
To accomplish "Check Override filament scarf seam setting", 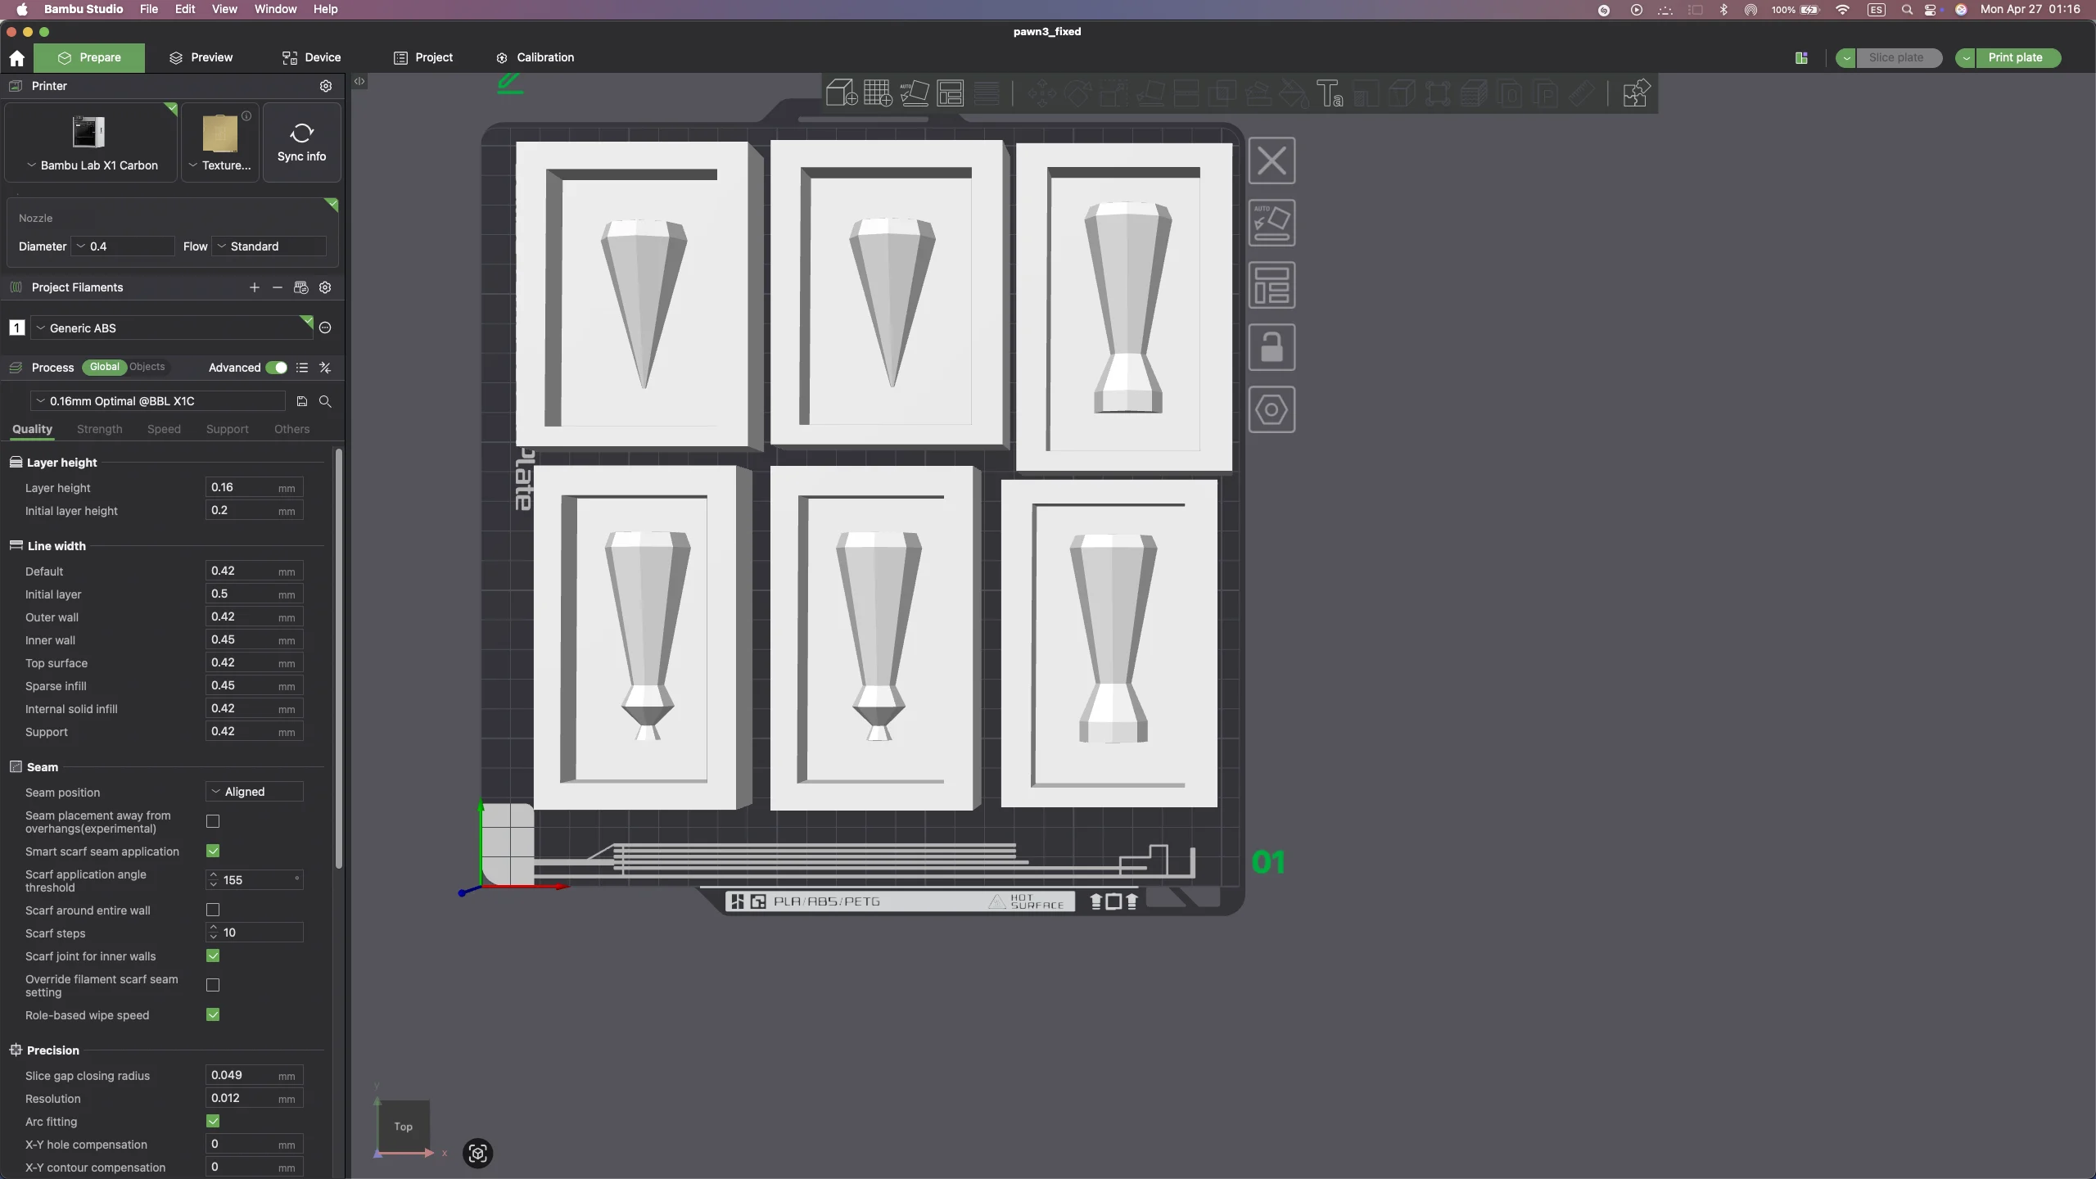I will coord(213,985).
